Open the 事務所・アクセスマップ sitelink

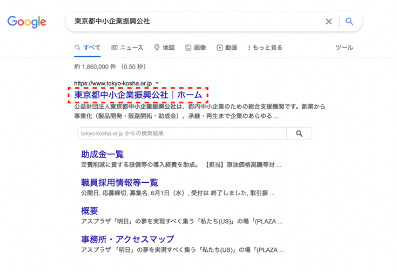click(127, 240)
